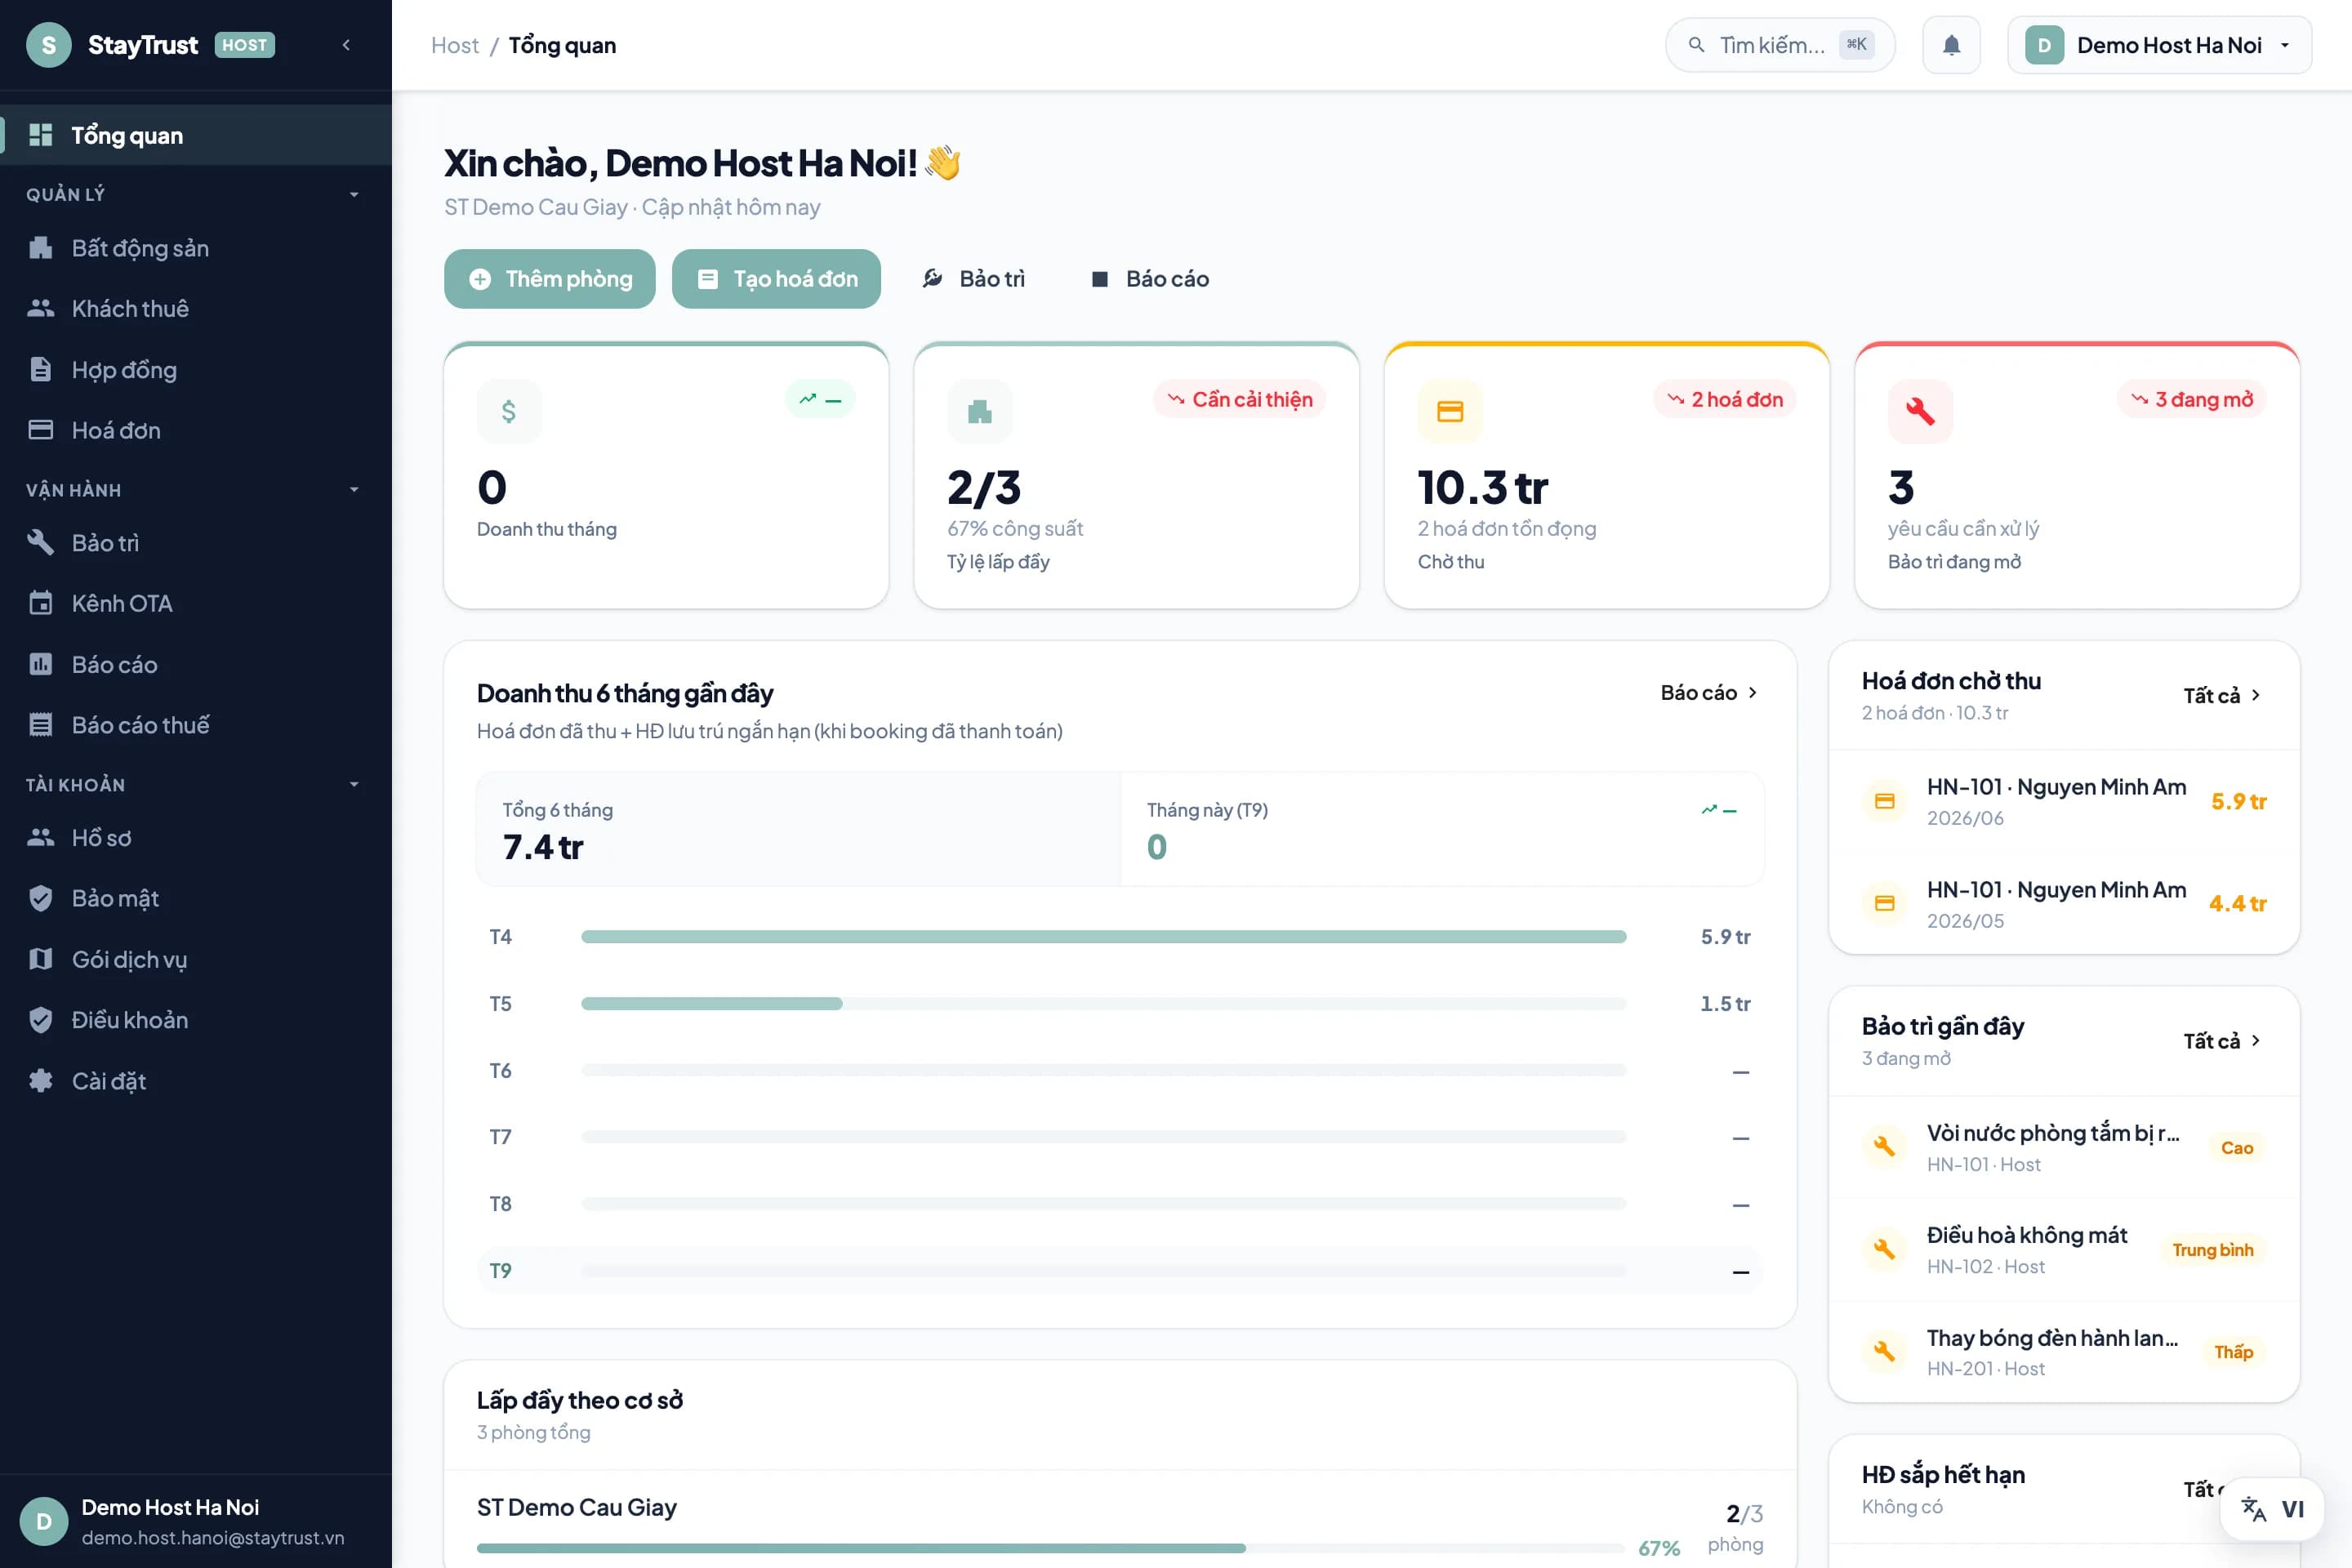Viewport: 2352px width, 1568px height.
Task: Click the Bảo trì quick action button
Action: click(974, 279)
